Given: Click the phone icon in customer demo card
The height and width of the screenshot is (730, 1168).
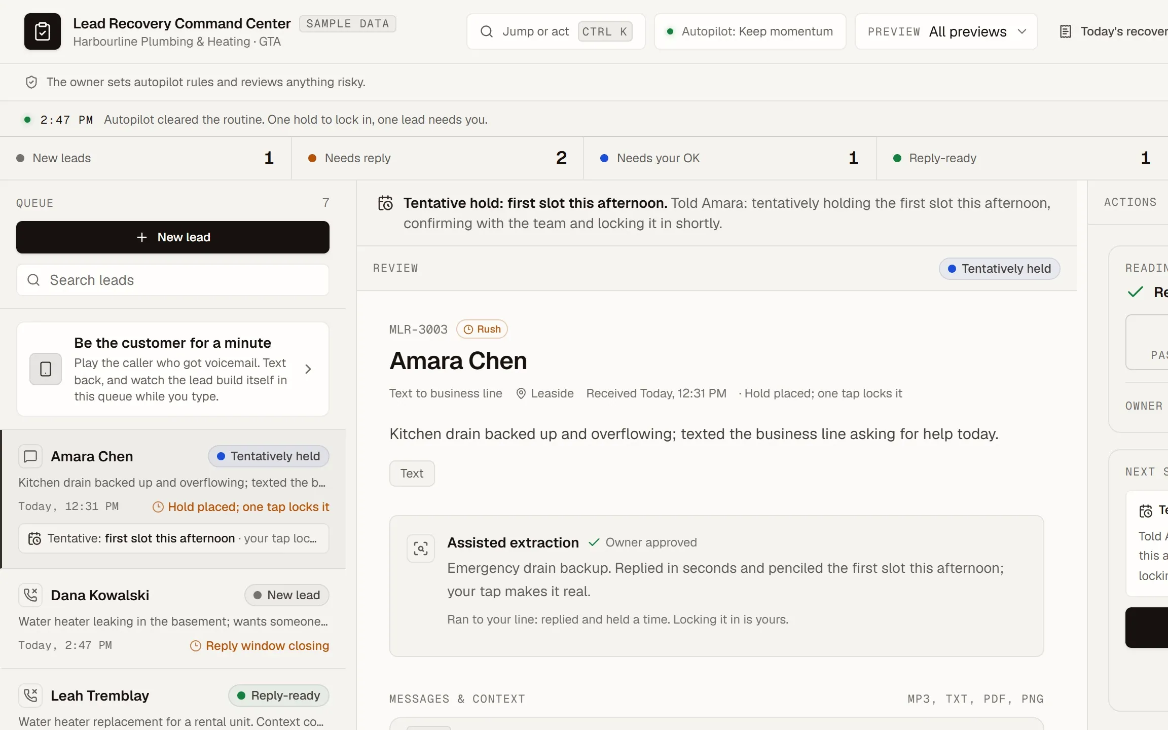Looking at the screenshot, I should (46, 369).
